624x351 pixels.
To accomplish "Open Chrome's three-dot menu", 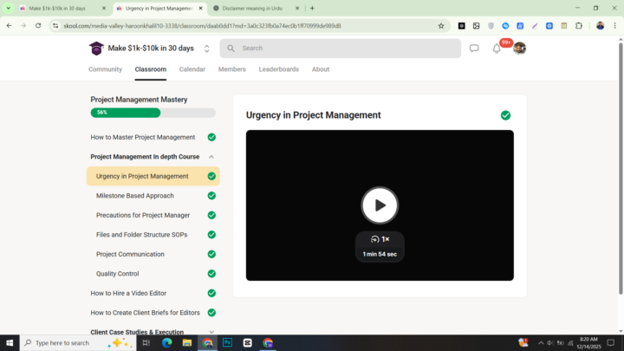I will [614, 26].
